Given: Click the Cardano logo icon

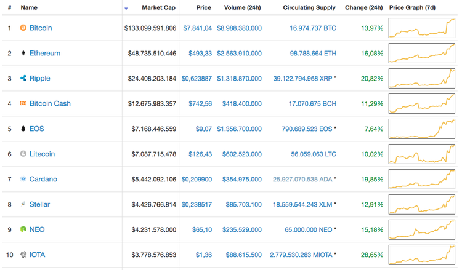Looking at the screenshot, I should click(x=23, y=180).
